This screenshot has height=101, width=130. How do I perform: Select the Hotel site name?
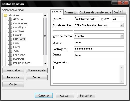pyautogui.click(x=16, y=47)
